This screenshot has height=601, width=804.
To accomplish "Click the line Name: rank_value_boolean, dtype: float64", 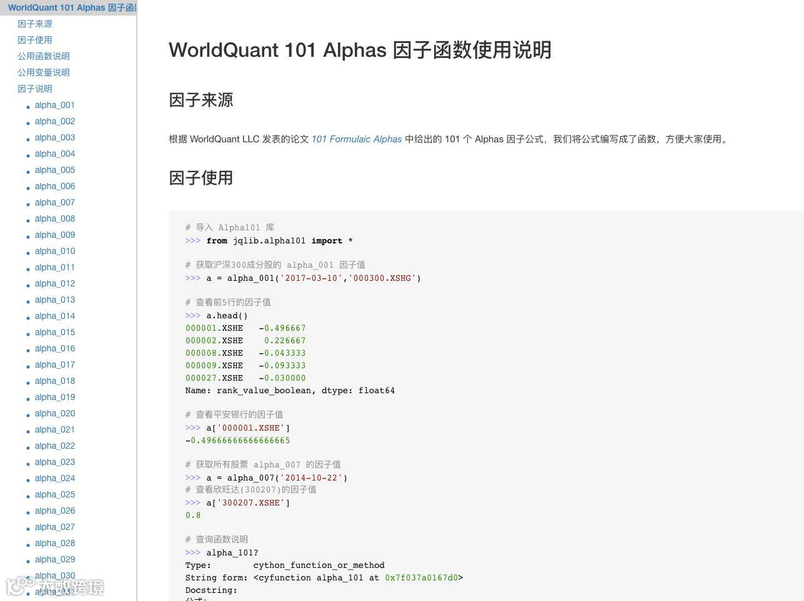I will coord(290,391).
